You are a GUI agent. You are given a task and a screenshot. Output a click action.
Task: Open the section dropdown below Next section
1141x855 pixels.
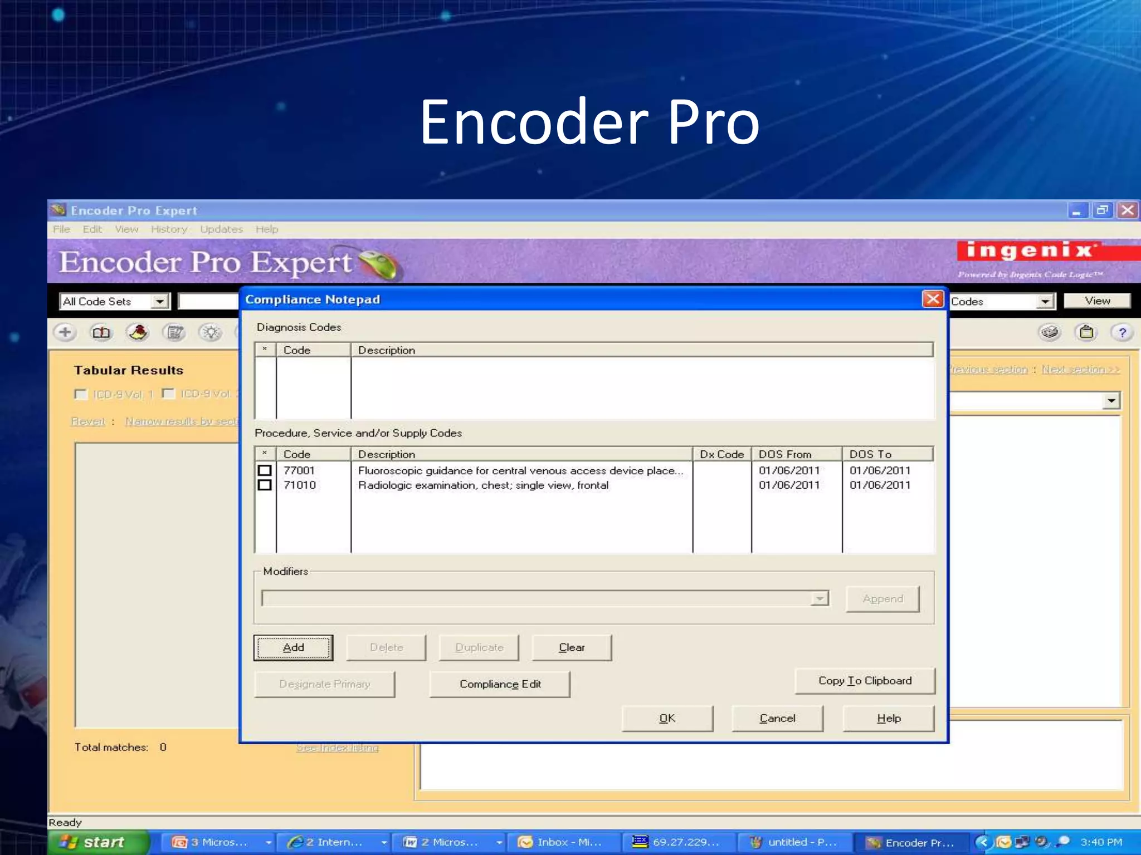[1111, 400]
